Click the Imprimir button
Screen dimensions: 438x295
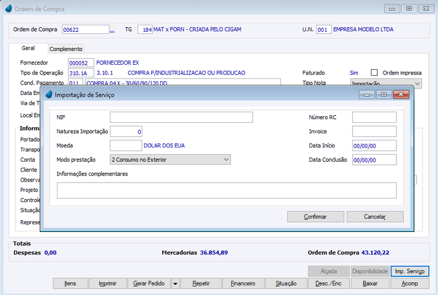(x=107, y=283)
